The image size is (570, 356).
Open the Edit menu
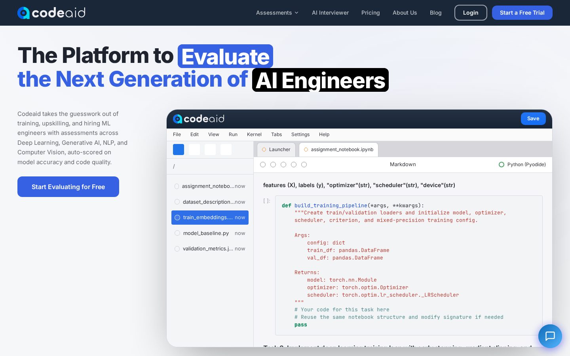[194, 134]
